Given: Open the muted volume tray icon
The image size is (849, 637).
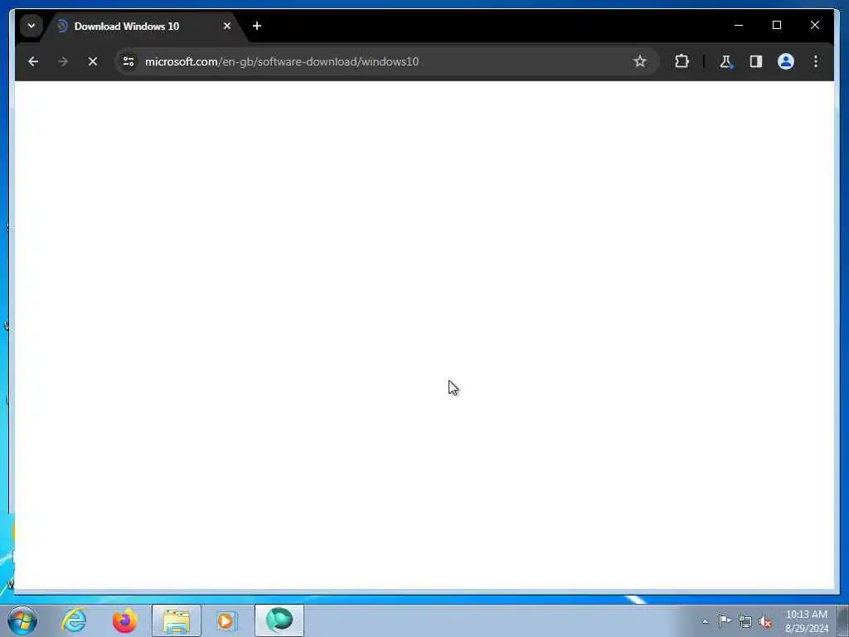Looking at the screenshot, I should pyautogui.click(x=765, y=621).
